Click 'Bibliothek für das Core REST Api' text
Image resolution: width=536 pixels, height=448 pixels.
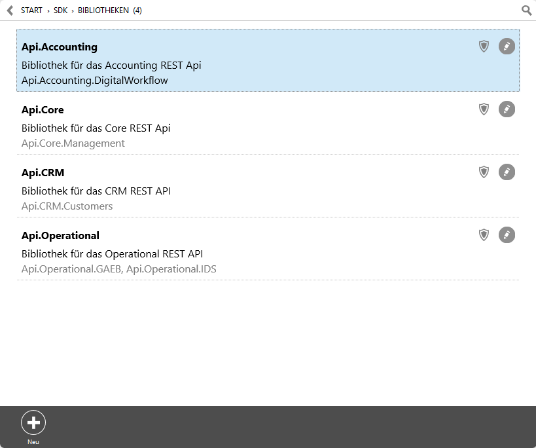click(x=96, y=128)
